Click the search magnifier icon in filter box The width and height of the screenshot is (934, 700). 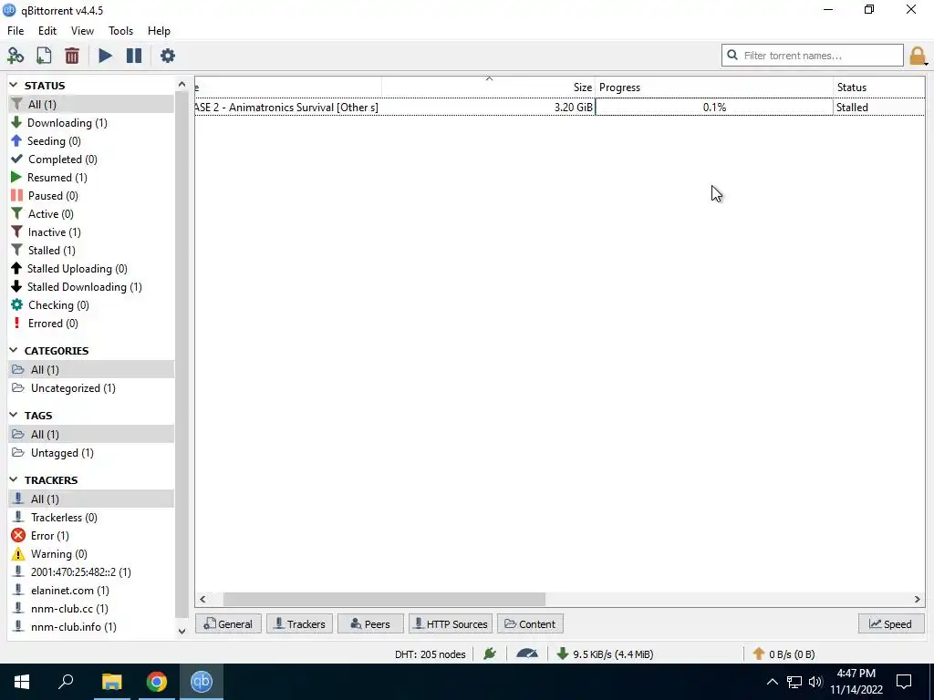(732, 55)
